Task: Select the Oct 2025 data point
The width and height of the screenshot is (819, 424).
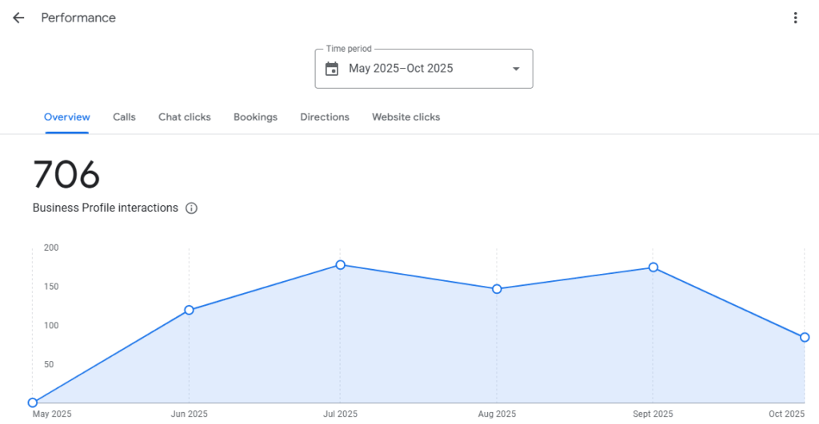Action: pyautogui.click(x=805, y=337)
